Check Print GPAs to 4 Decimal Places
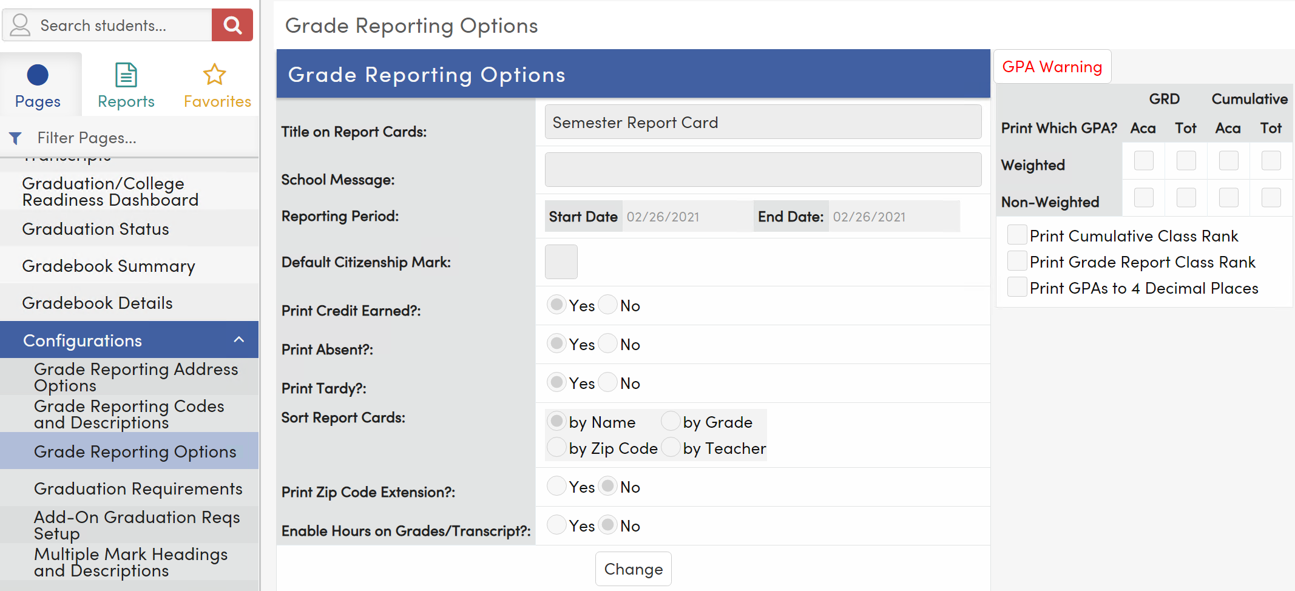This screenshot has height=591, width=1295. [1017, 287]
